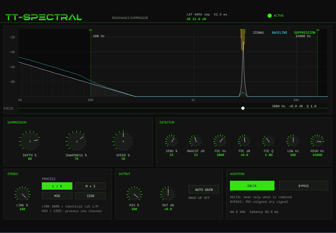Click the HIGH Hz value 16000 under knob
The height and width of the screenshot is (233, 336).
[317, 155]
